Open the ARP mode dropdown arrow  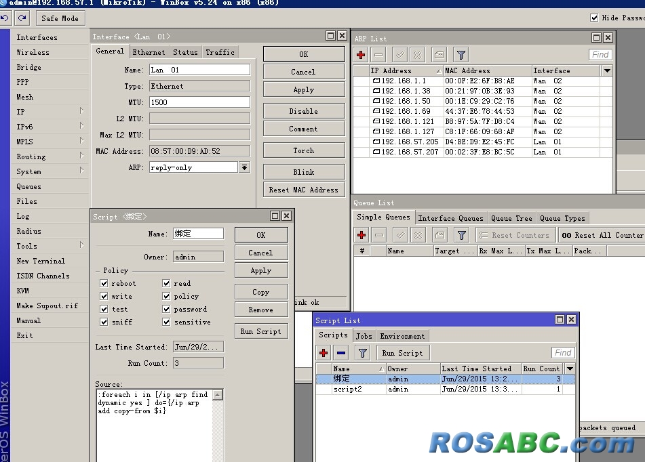coord(244,167)
